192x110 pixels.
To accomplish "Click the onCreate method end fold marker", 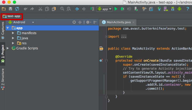I will [106, 97].
